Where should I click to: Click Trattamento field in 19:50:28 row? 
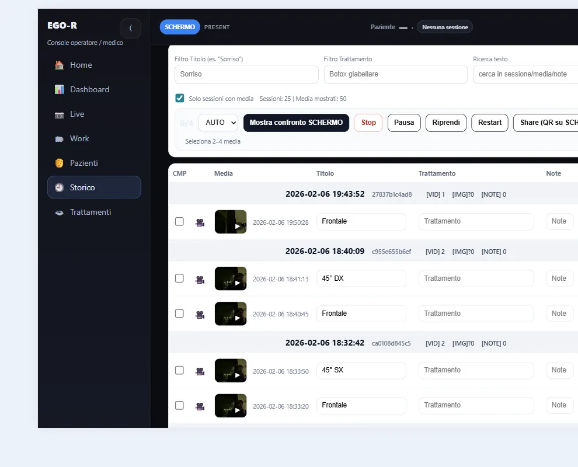click(x=476, y=221)
